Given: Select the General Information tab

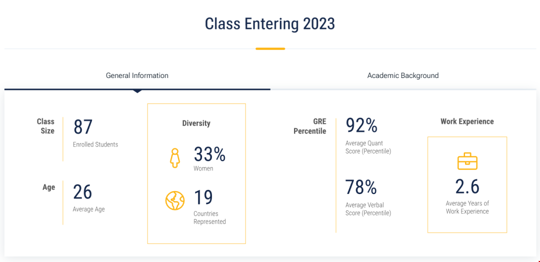Looking at the screenshot, I should [x=137, y=75].
